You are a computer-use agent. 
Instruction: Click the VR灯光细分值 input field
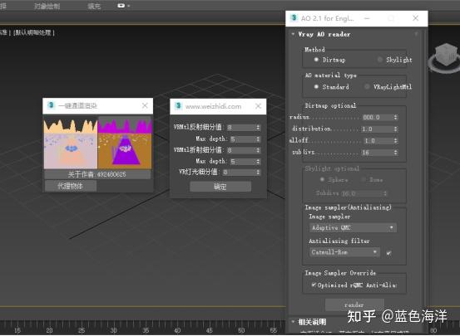coord(239,172)
